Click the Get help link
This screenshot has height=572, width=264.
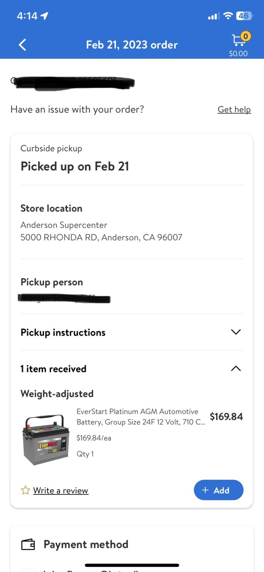pyautogui.click(x=234, y=109)
